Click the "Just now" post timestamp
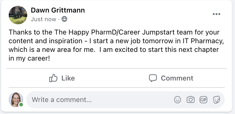Viewport: 235px width, 114px height. pyautogui.click(x=43, y=19)
